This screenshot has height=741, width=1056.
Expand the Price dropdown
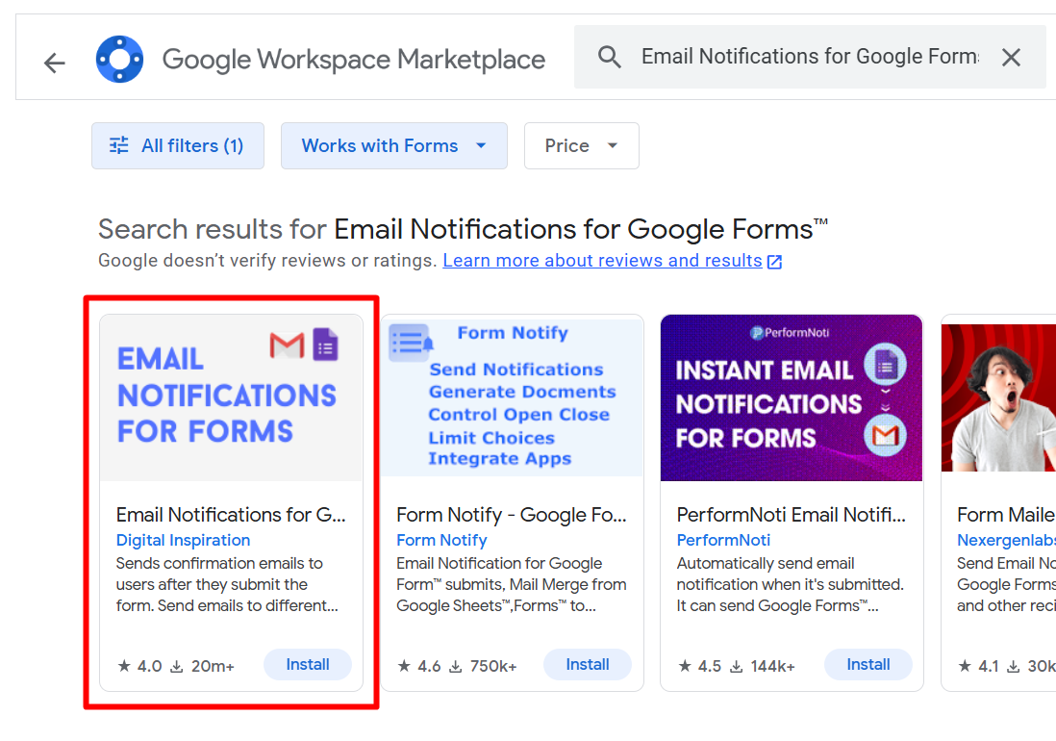pos(581,145)
